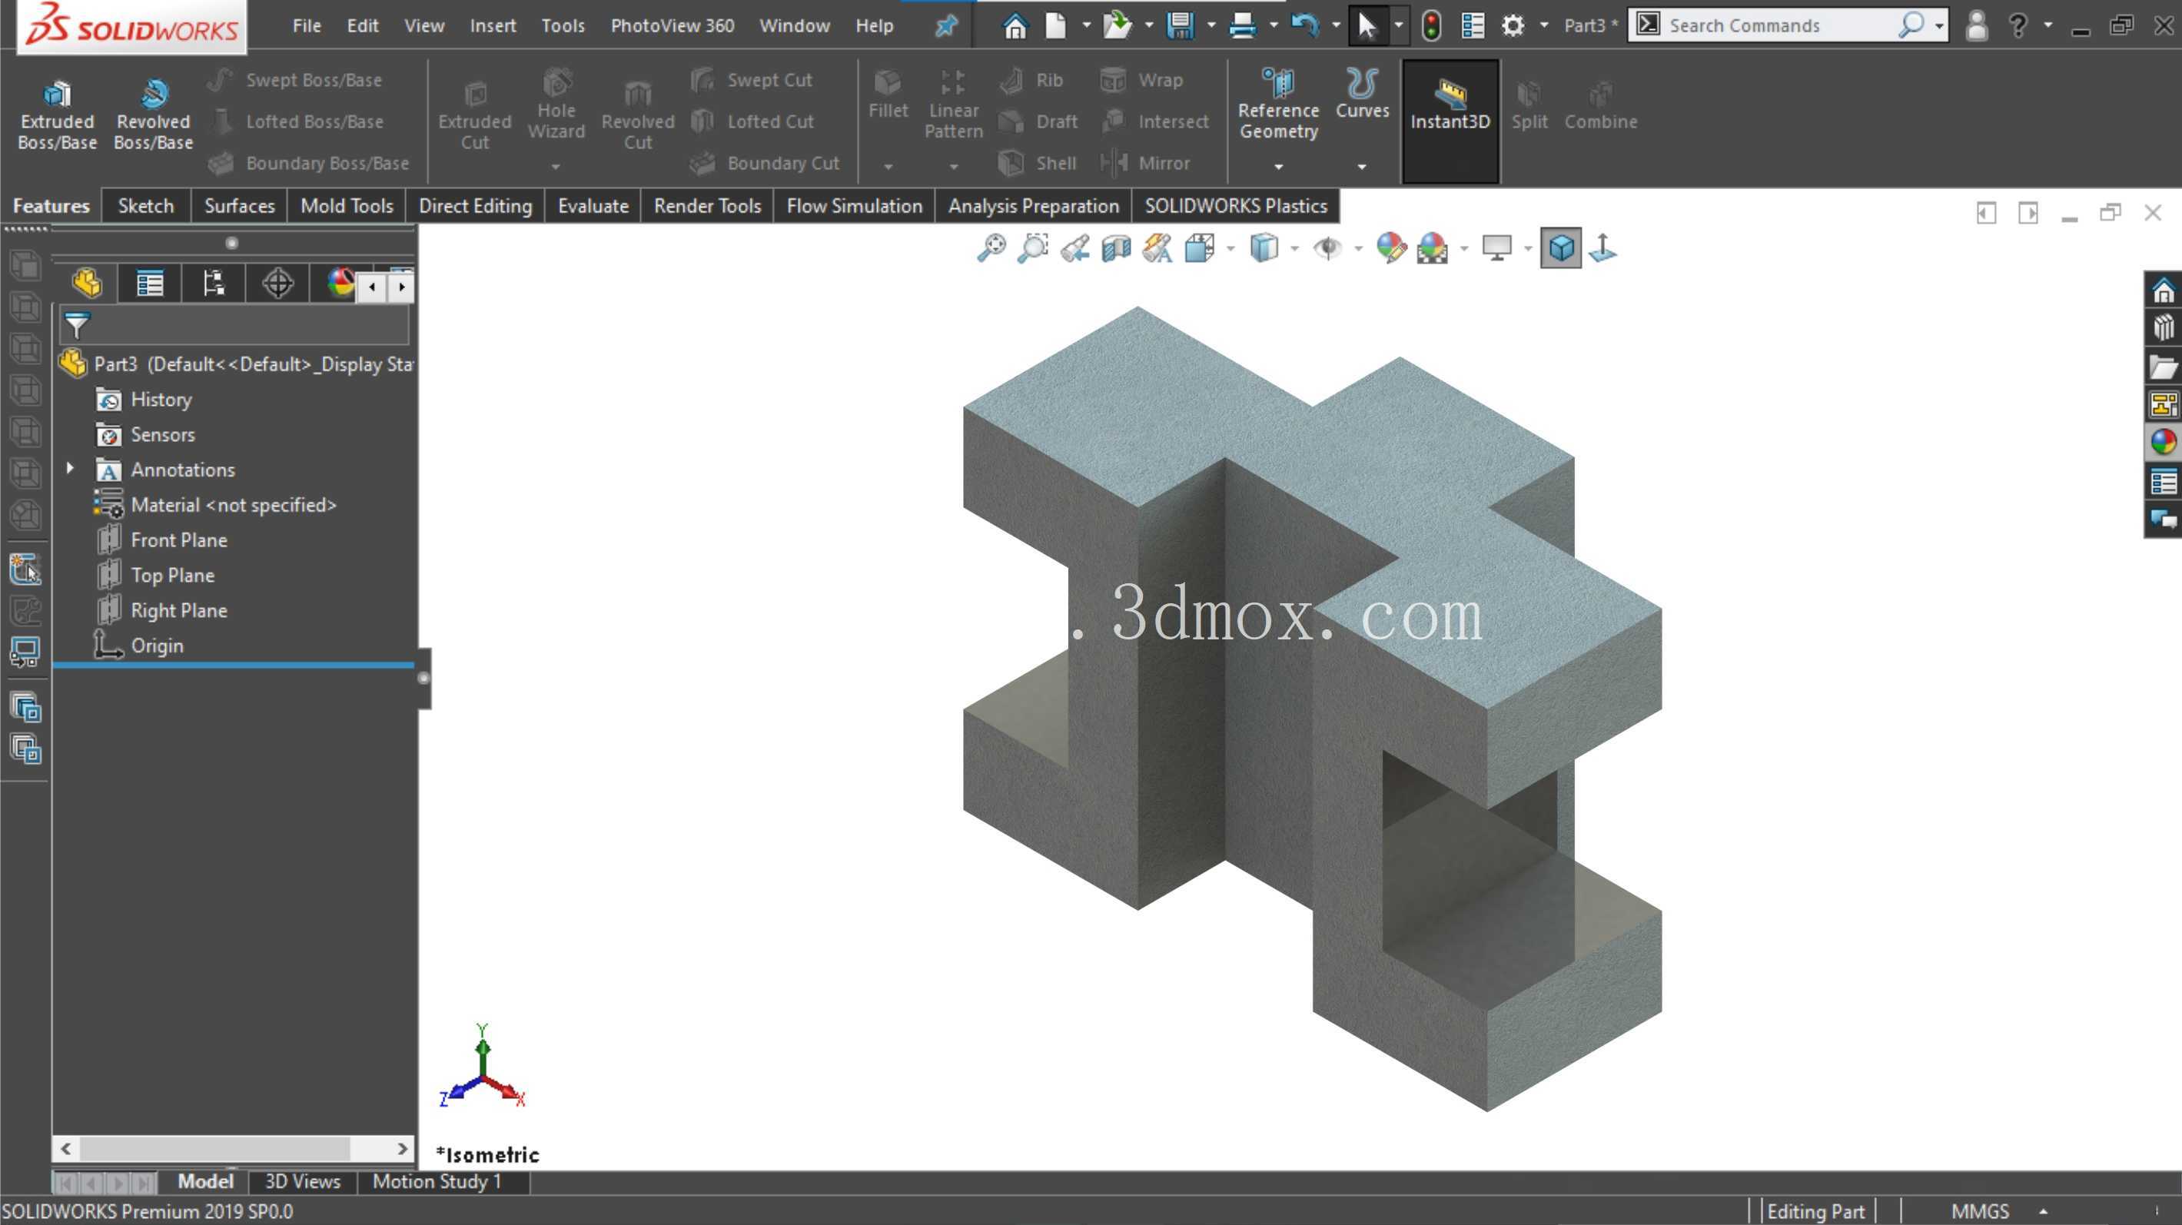Open the ConfigurationManager tab
The image size is (2182, 1225).
pyautogui.click(x=214, y=283)
